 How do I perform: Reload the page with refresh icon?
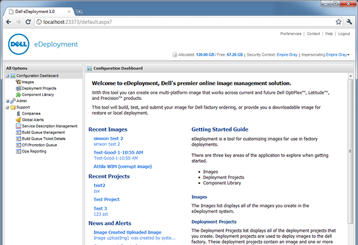click(x=28, y=22)
